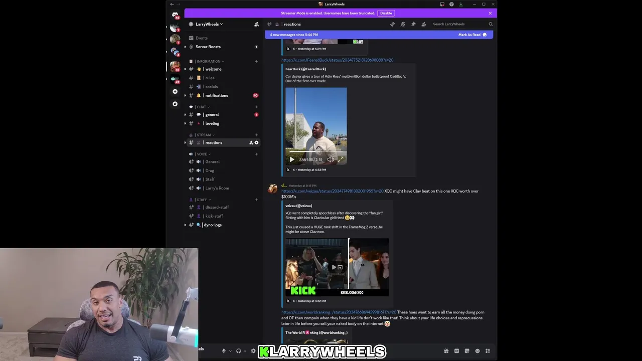Open inbox icon in title bar

point(442,4)
